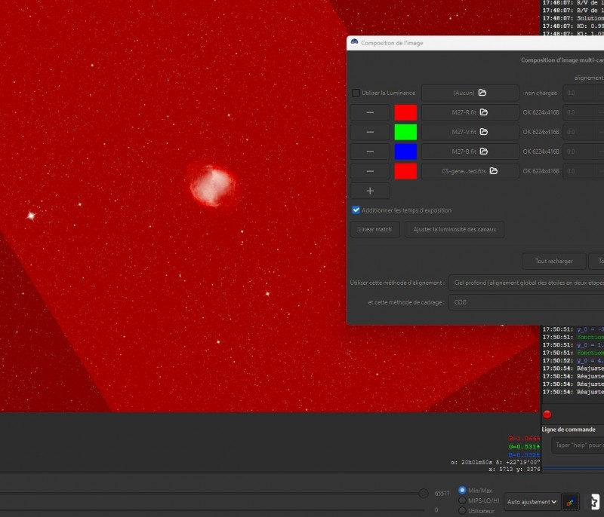Viewport: 604px width, 517px height.
Task: Open the alignment method dropdown 'Ciel profond'
Action: [526, 283]
